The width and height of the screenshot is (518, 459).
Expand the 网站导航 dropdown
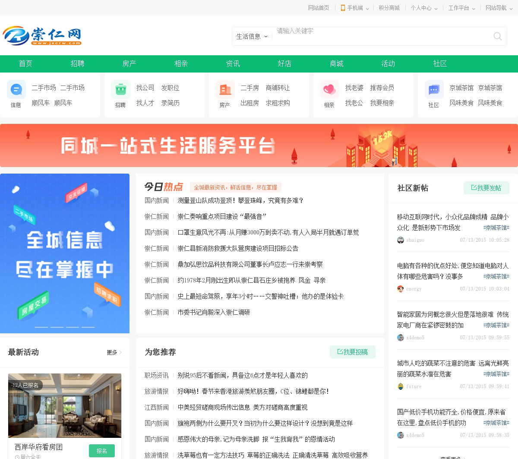tap(499, 8)
